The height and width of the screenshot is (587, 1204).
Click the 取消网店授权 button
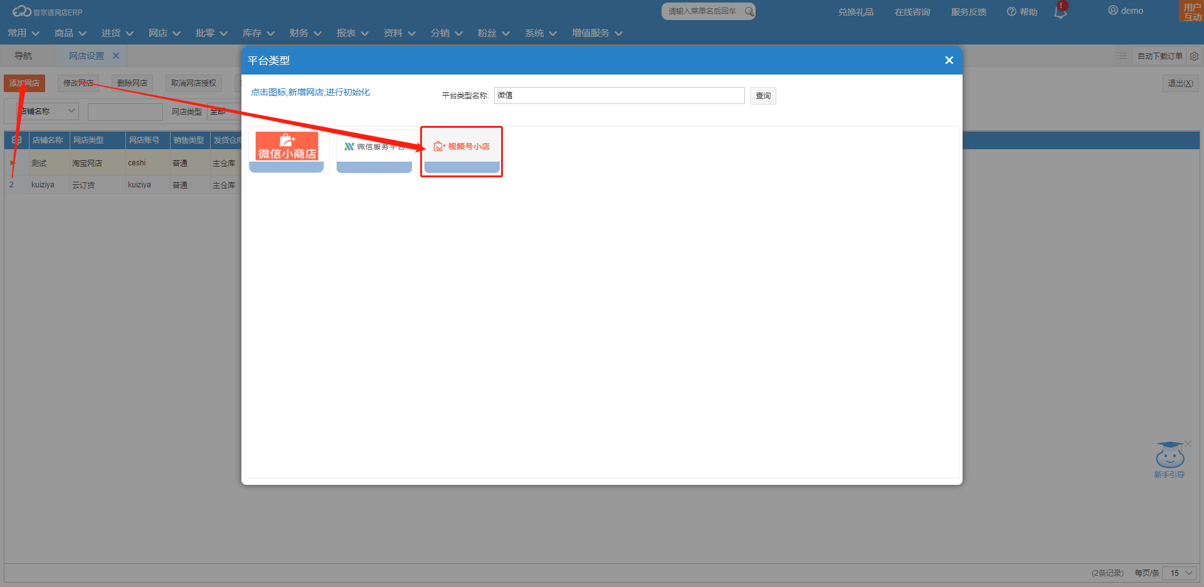pyautogui.click(x=194, y=83)
